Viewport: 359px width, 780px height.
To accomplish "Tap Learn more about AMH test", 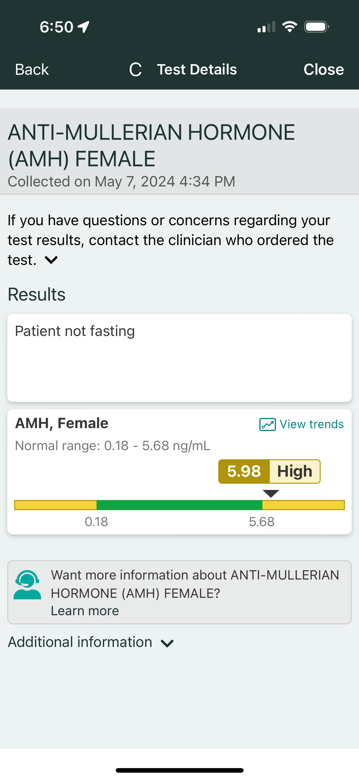I will click(85, 611).
